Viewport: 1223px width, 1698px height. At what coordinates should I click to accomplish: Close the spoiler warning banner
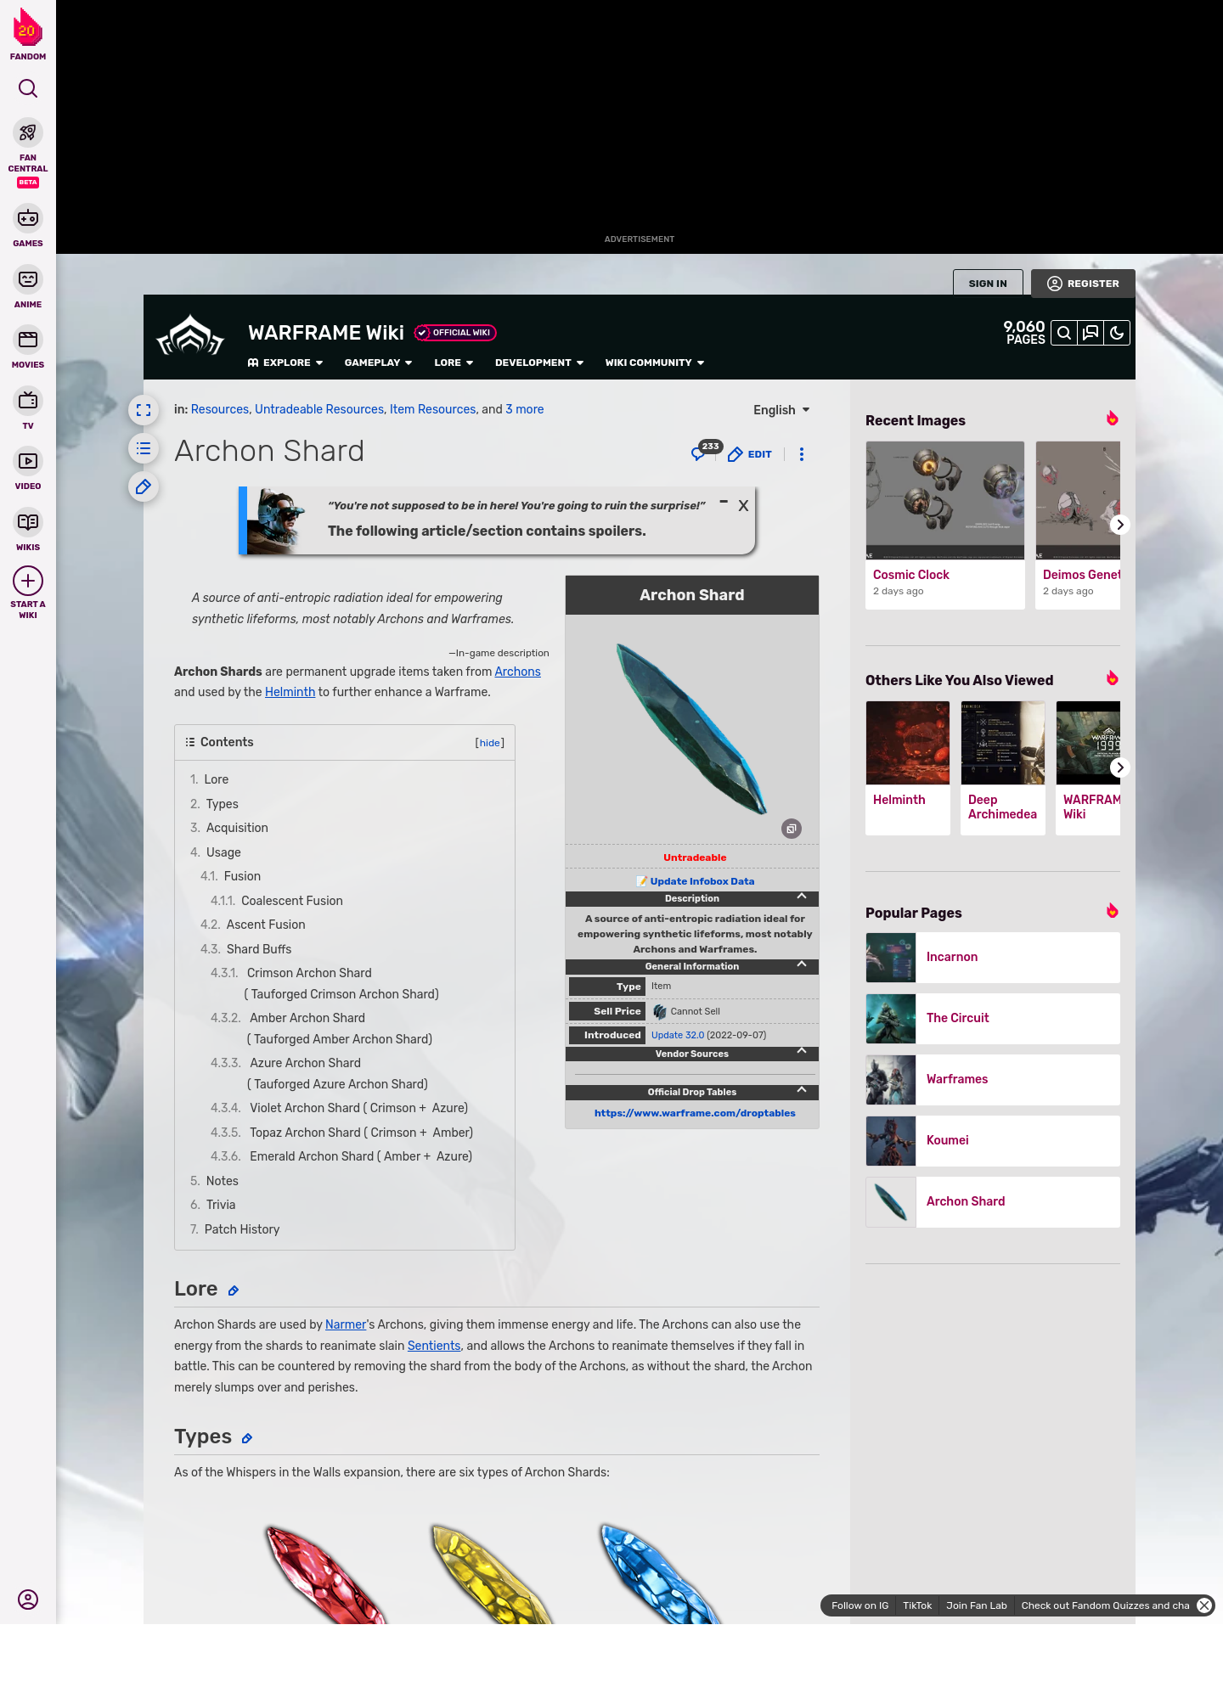pos(743,505)
